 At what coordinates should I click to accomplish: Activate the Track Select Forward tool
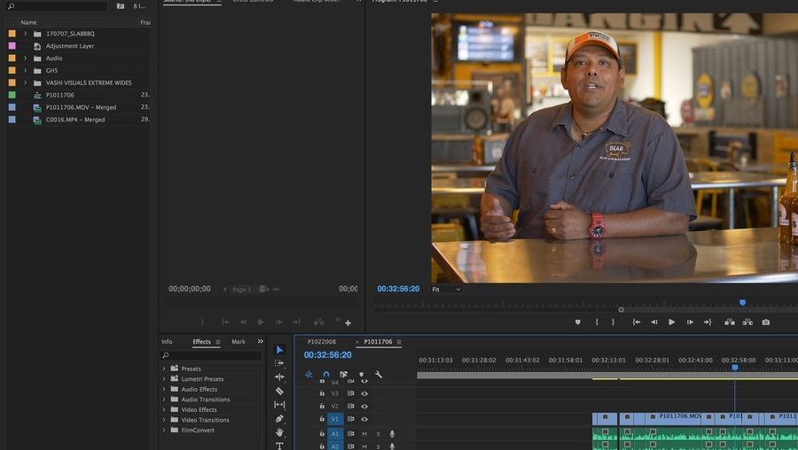tap(279, 363)
